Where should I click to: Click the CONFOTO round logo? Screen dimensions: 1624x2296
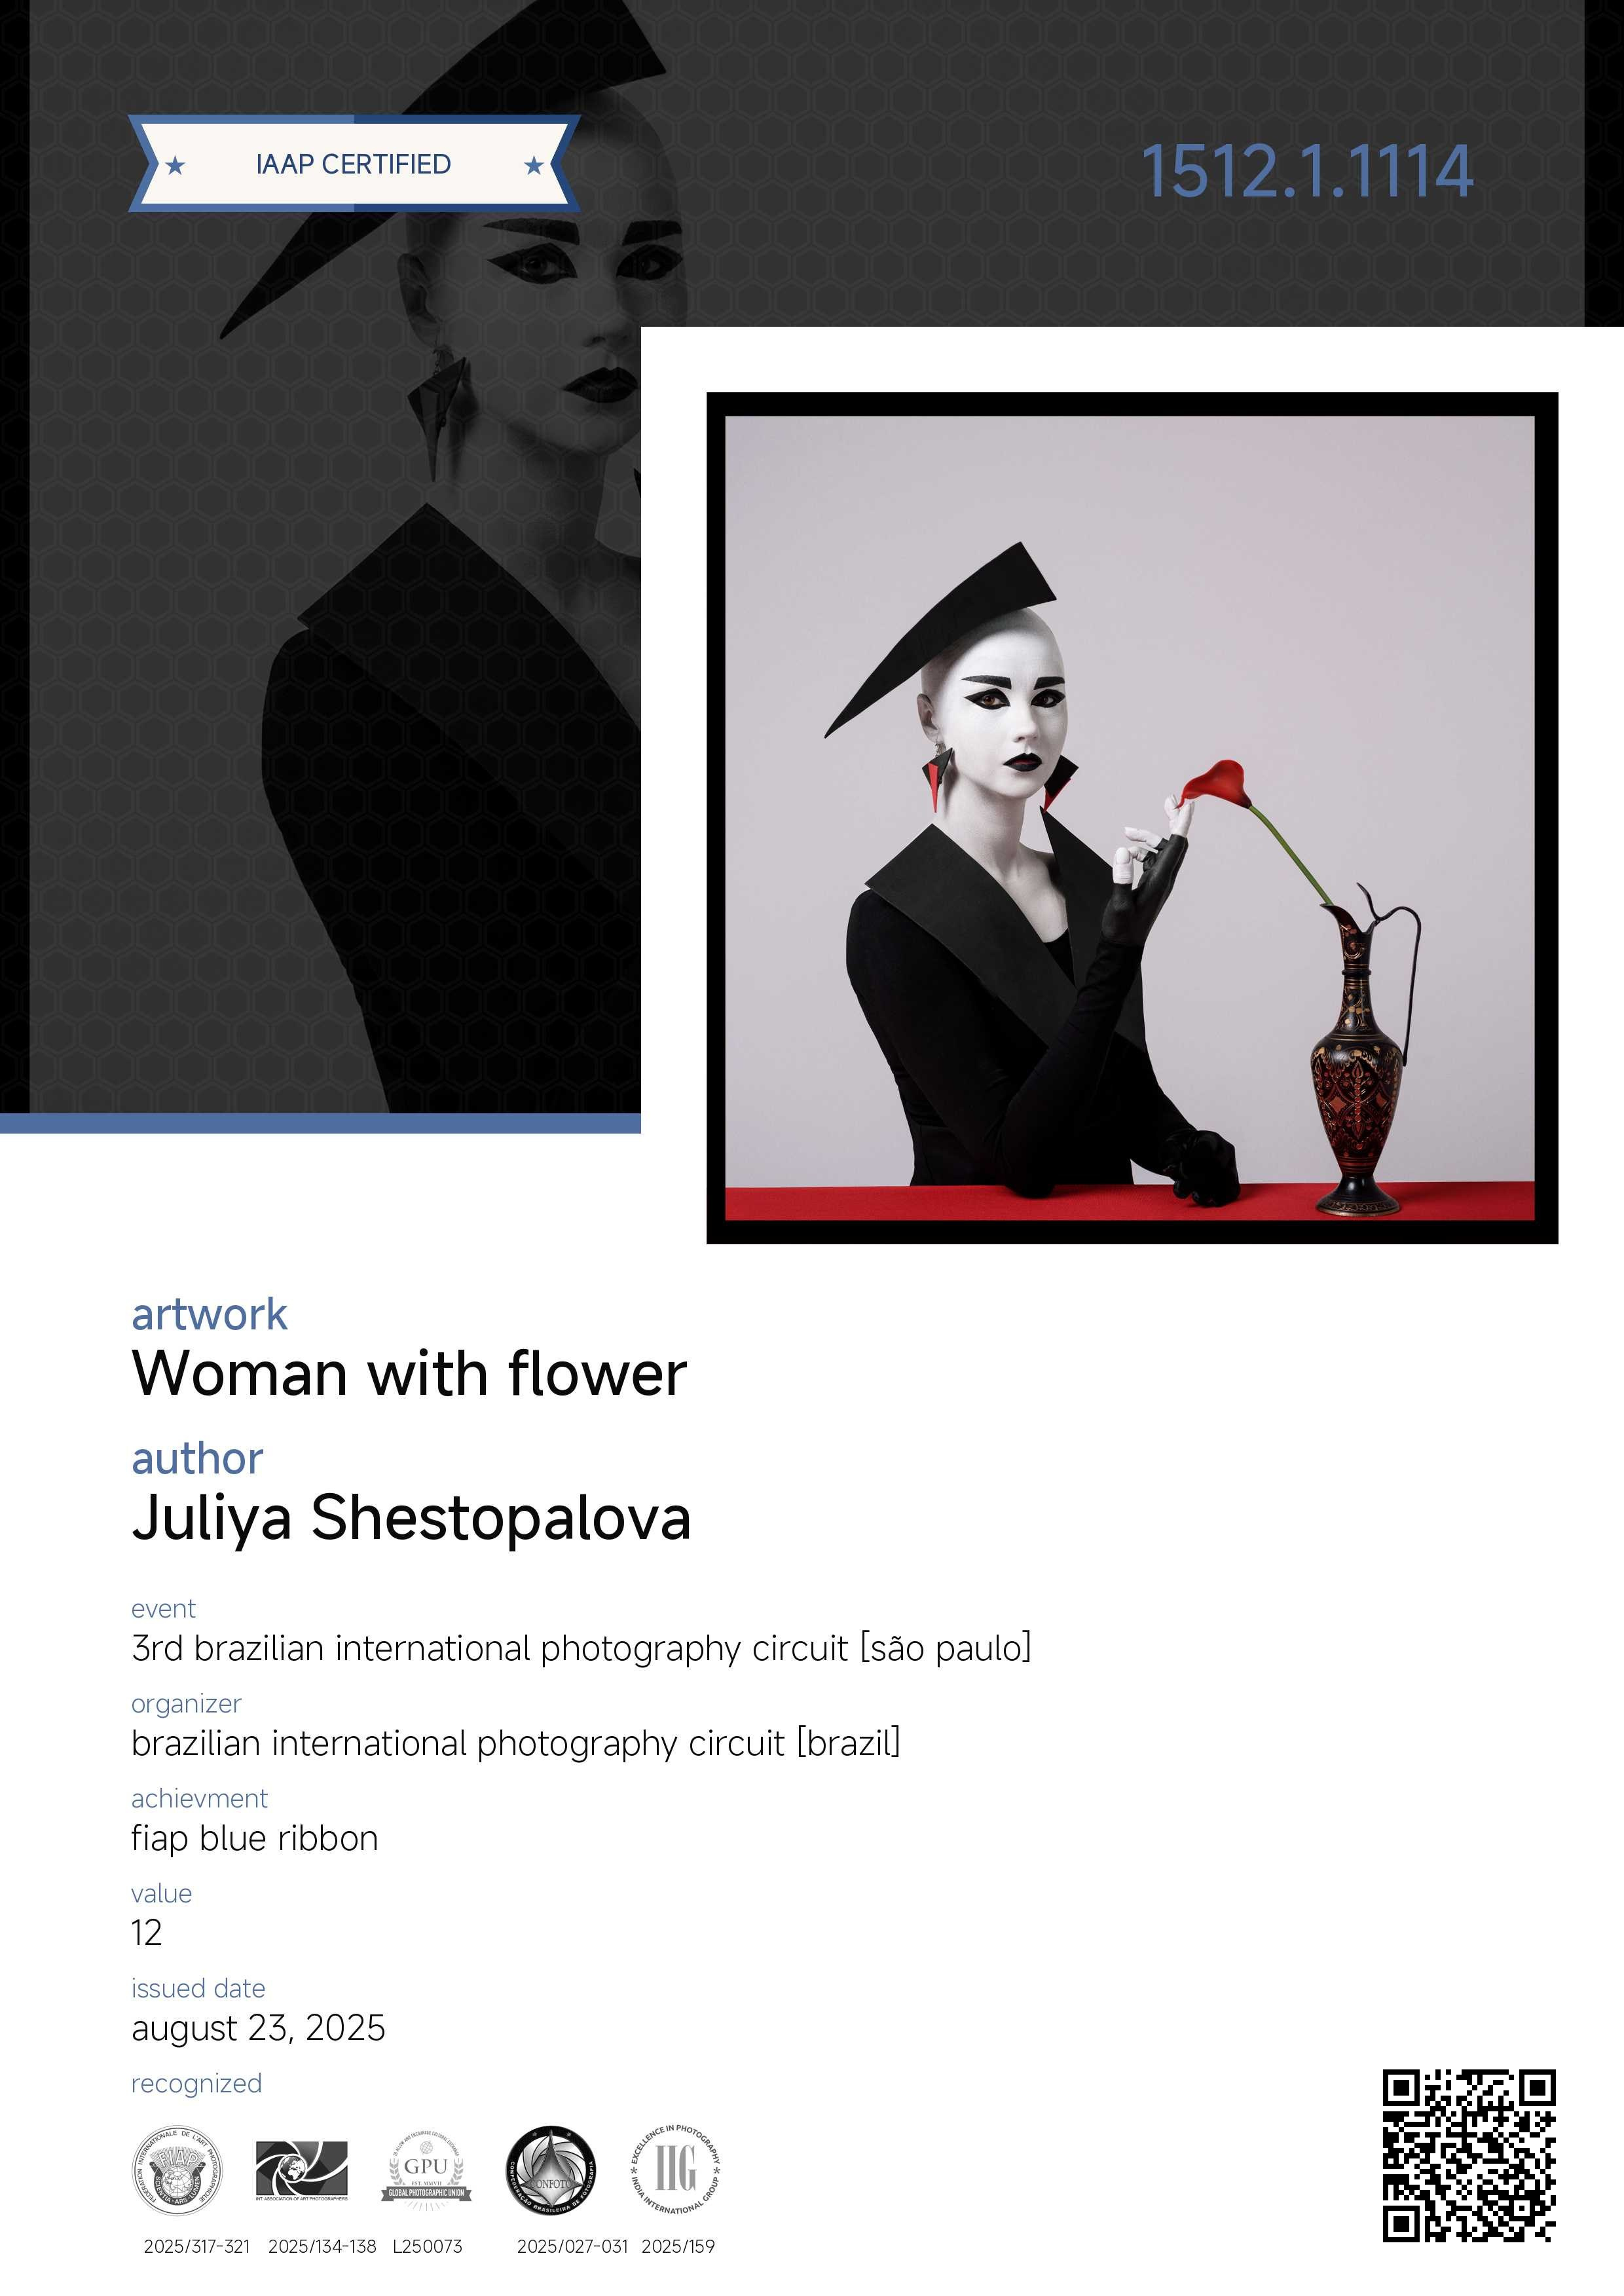(551, 2171)
